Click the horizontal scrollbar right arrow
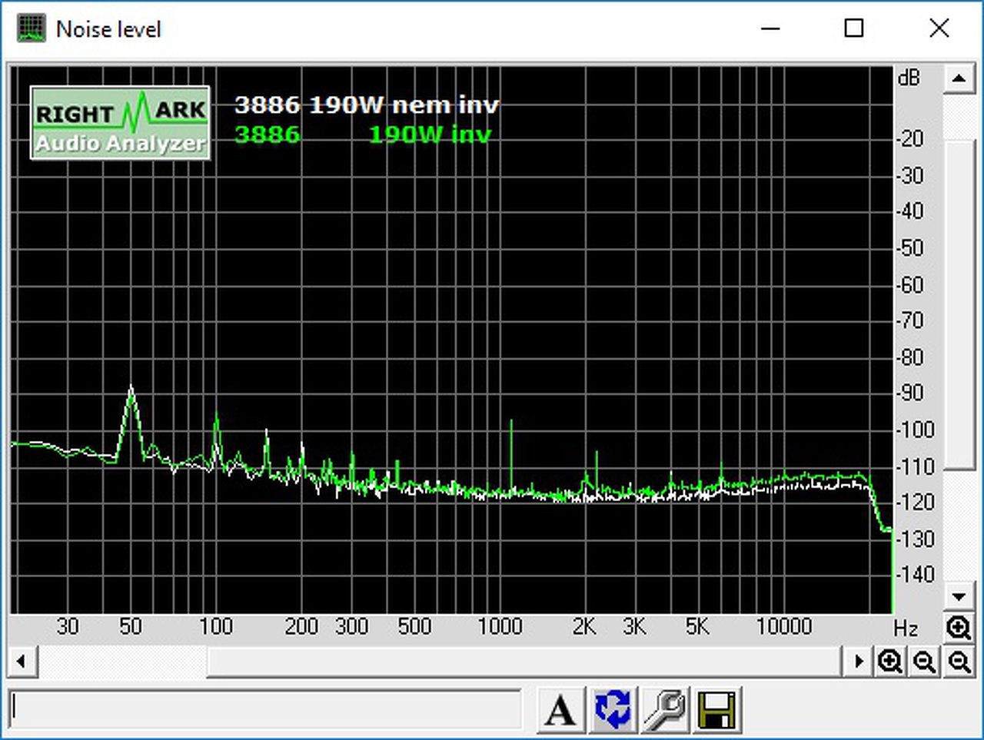 [858, 662]
